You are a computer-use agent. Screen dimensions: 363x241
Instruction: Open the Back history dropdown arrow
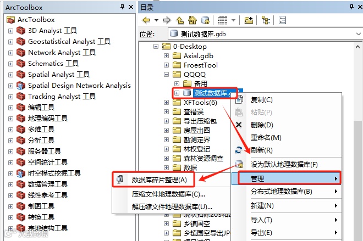pyautogui.click(x=157, y=20)
